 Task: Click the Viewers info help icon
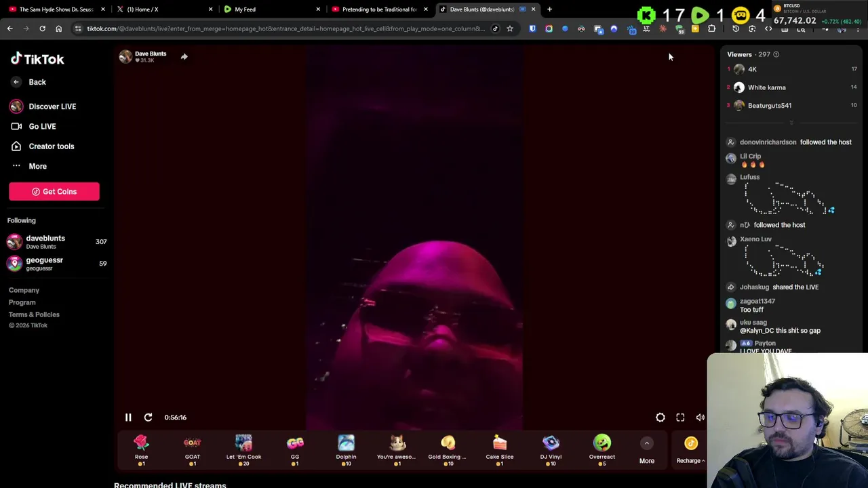click(776, 54)
